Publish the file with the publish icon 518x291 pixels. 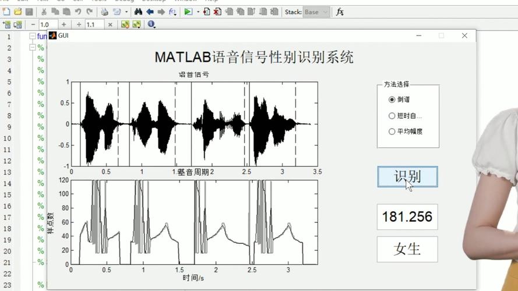(117, 12)
